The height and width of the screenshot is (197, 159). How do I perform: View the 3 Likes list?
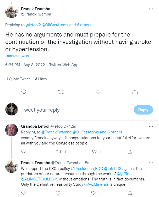(41, 79)
